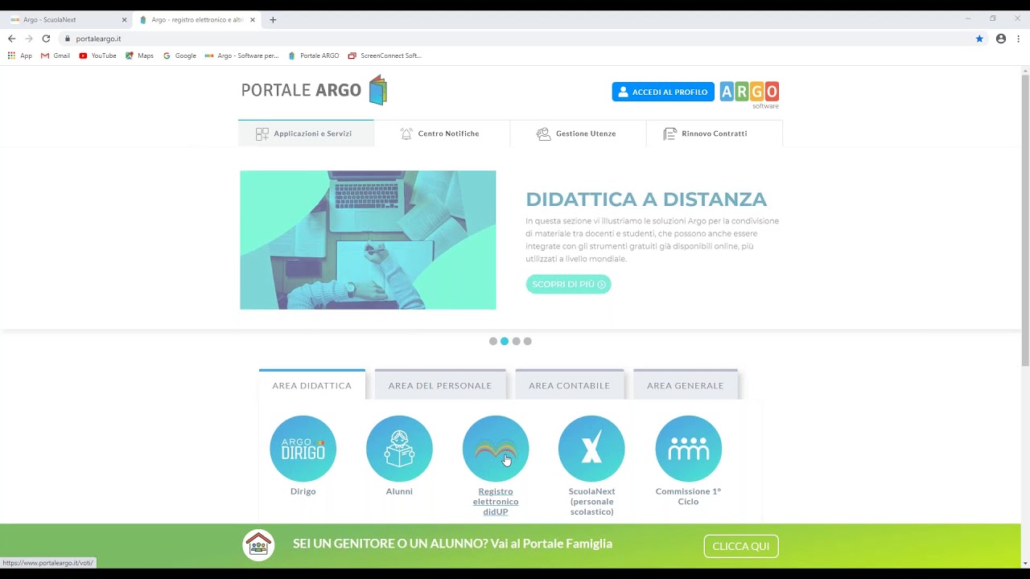The image size is (1030, 579).
Task: Open the Argo - Software per bookmark
Action: (241, 55)
